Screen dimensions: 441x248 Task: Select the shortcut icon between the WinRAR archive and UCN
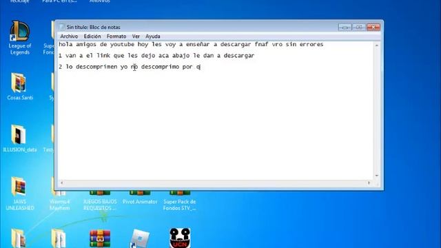click(140, 239)
